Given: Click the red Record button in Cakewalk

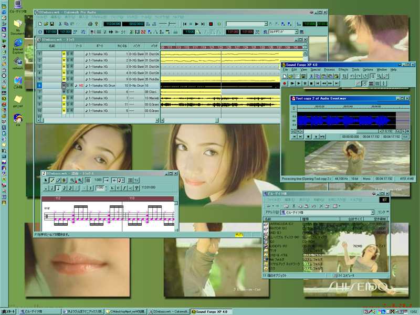Looking at the screenshot, I should coord(211,24).
